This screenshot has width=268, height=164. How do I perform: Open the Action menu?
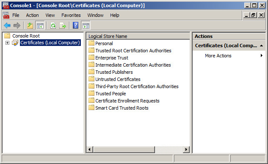click(32, 15)
